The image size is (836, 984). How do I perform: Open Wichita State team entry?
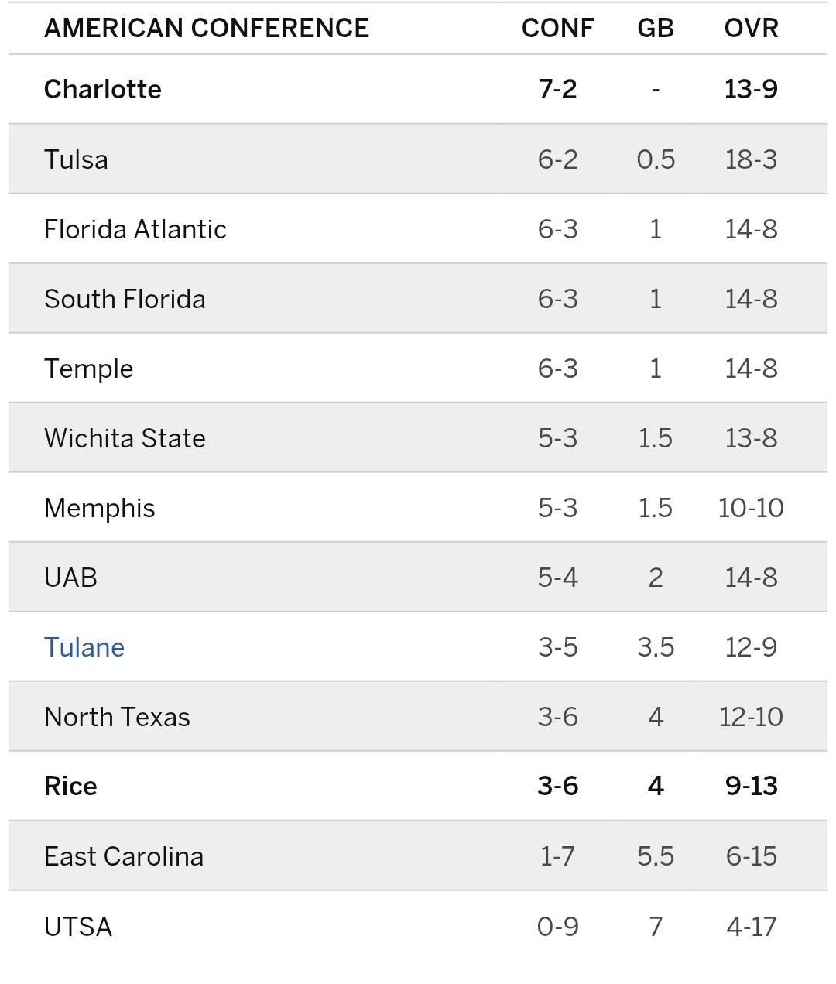[x=125, y=438]
